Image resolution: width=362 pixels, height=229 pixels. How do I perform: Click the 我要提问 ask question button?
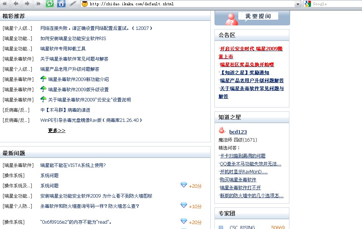258,16
